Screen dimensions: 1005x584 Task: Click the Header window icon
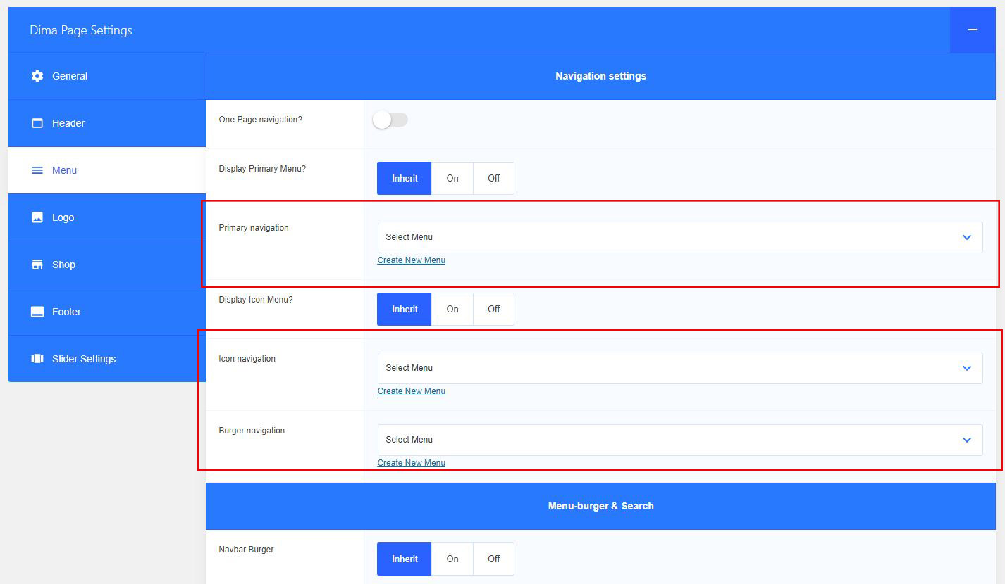coord(37,123)
